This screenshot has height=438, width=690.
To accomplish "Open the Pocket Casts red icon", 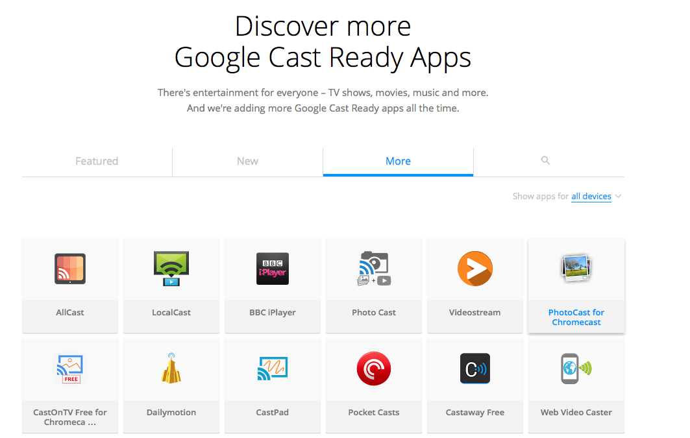I will [373, 368].
